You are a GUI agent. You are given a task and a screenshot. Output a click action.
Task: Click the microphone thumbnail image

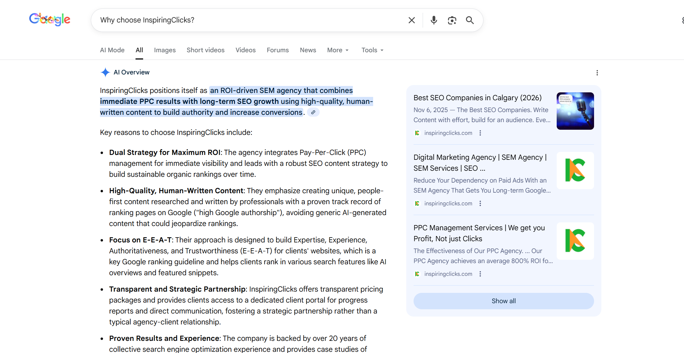tap(575, 111)
